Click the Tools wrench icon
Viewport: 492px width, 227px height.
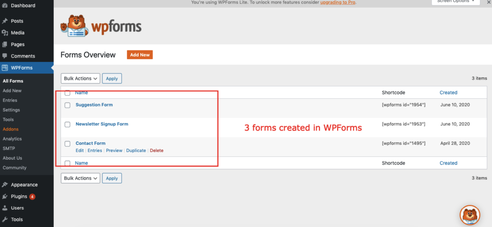coord(5,219)
